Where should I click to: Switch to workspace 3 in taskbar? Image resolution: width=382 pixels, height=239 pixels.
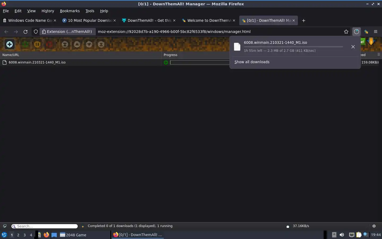(x=25, y=235)
